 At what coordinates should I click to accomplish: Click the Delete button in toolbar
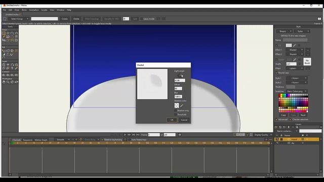(x=76, y=19)
